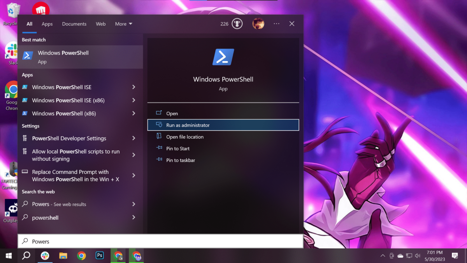Click the network tray icon
Screen dimensions: 467x263
pos(409,256)
